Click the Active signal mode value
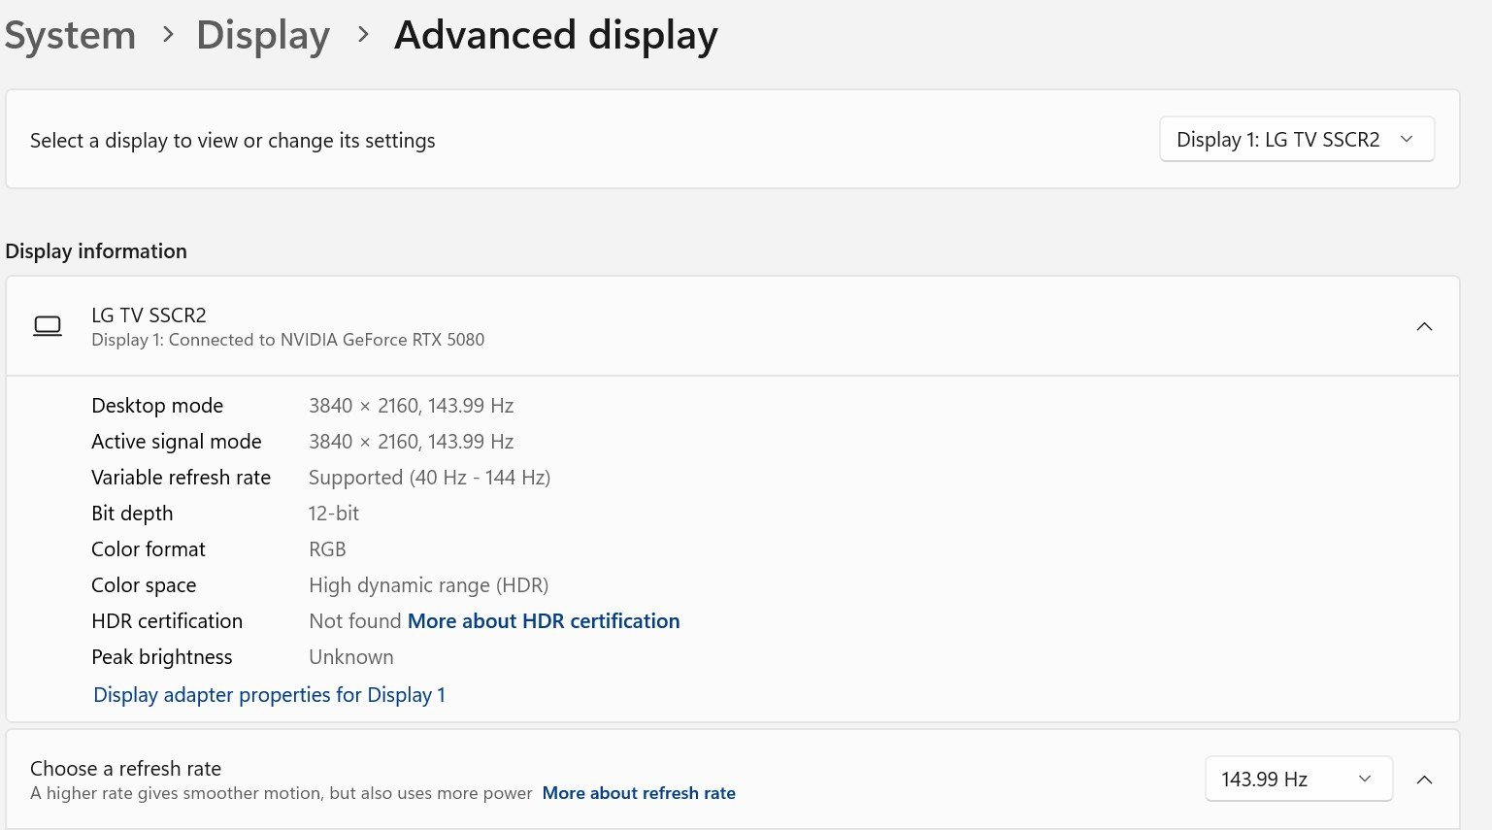The width and height of the screenshot is (1492, 830). click(x=411, y=442)
